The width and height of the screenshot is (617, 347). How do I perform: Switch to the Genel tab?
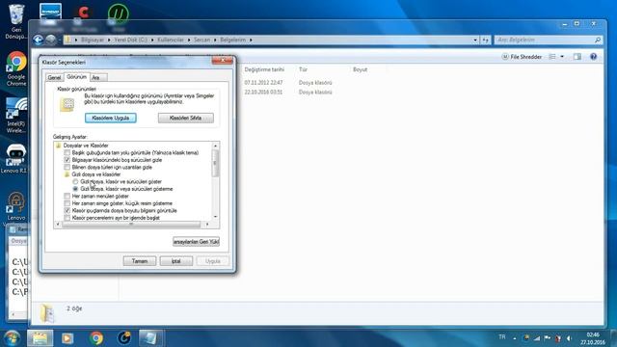(x=54, y=77)
